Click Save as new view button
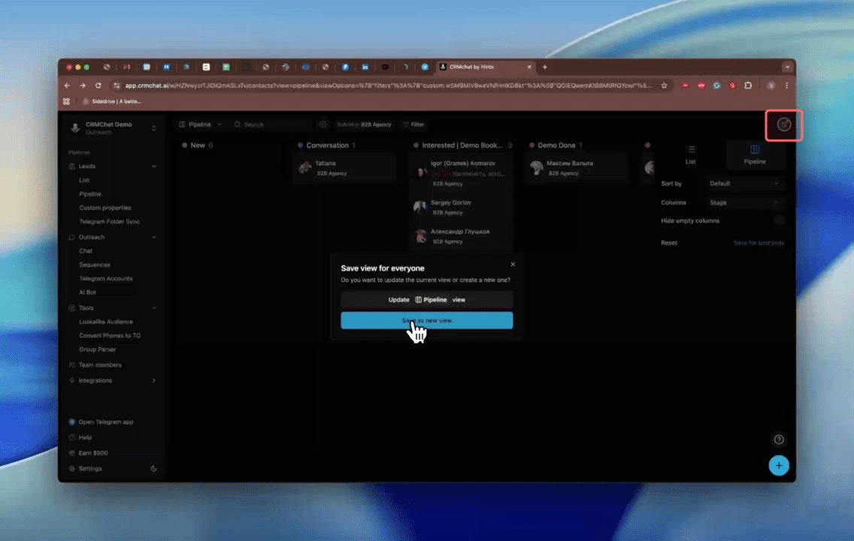 (x=426, y=321)
